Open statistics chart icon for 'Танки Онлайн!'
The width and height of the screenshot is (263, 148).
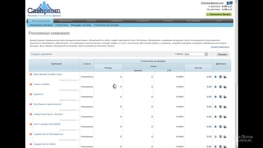click(x=225, y=87)
